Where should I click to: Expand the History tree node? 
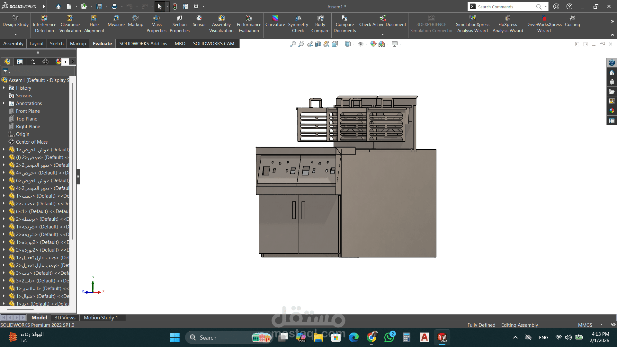coord(4,88)
